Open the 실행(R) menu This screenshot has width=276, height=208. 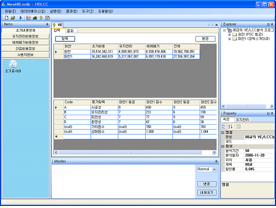[56, 11]
